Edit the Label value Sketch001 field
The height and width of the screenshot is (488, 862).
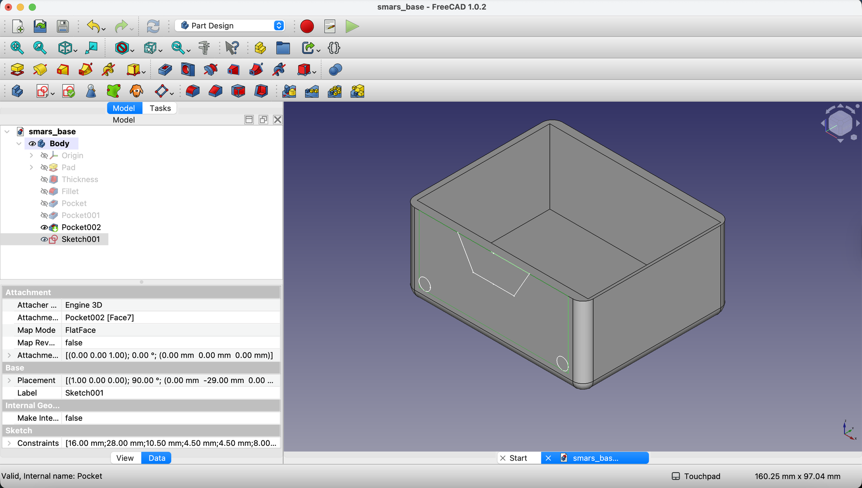point(171,393)
